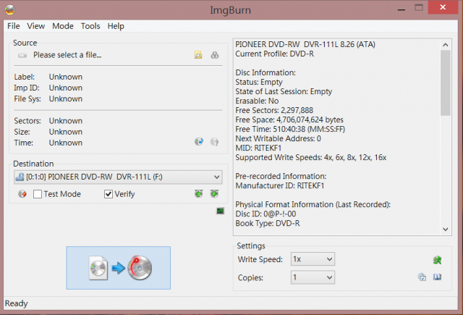
Task: Open the Copies dropdown
Action: point(313,277)
